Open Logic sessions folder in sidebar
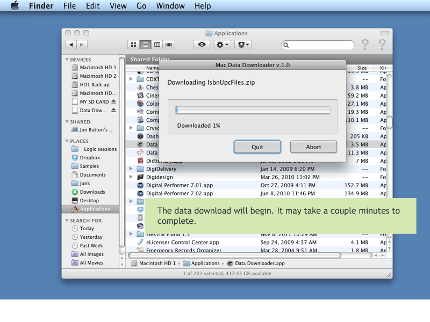 [94, 149]
